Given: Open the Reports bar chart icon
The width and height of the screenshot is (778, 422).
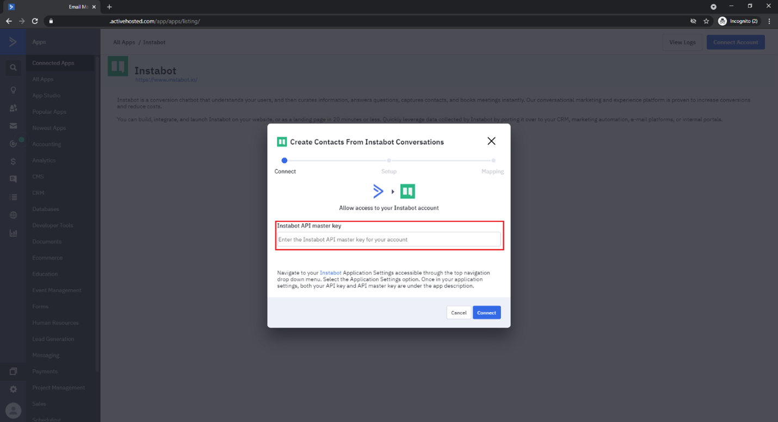Looking at the screenshot, I should coord(13,233).
